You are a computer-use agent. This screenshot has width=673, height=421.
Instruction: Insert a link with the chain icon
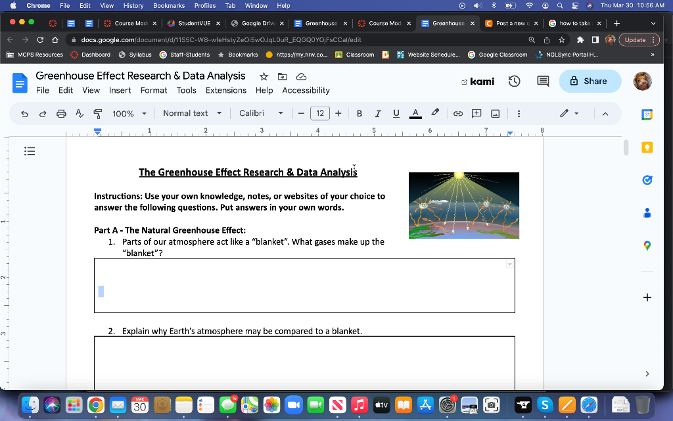[458, 113]
